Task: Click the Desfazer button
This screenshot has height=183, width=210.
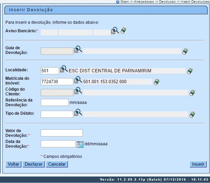Action: (x=34, y=164)
